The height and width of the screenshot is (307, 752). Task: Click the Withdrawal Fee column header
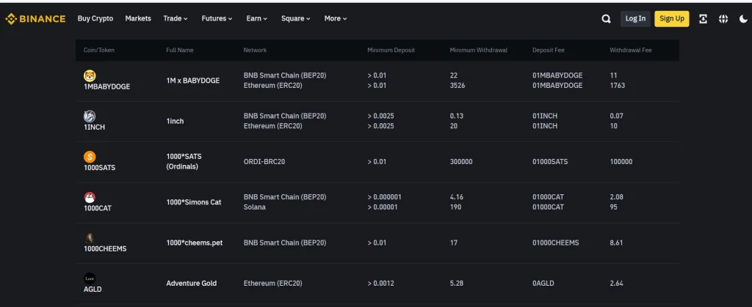tap(630, 50)
